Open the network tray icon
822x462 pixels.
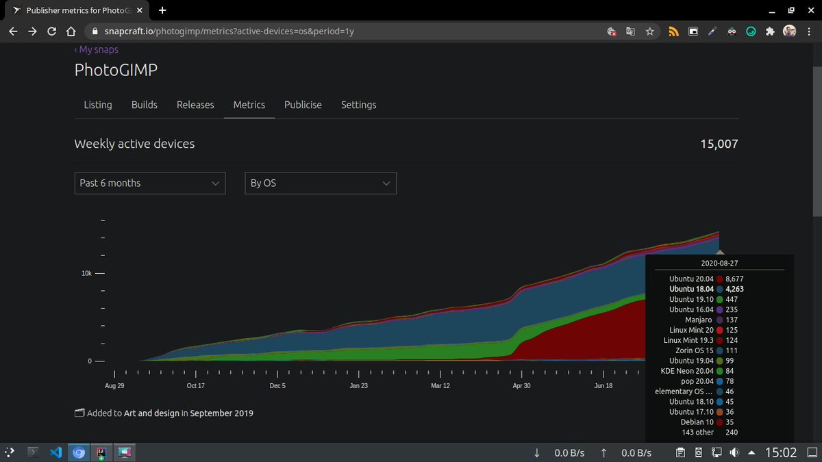pyautogui.click(x=717, y=452)
